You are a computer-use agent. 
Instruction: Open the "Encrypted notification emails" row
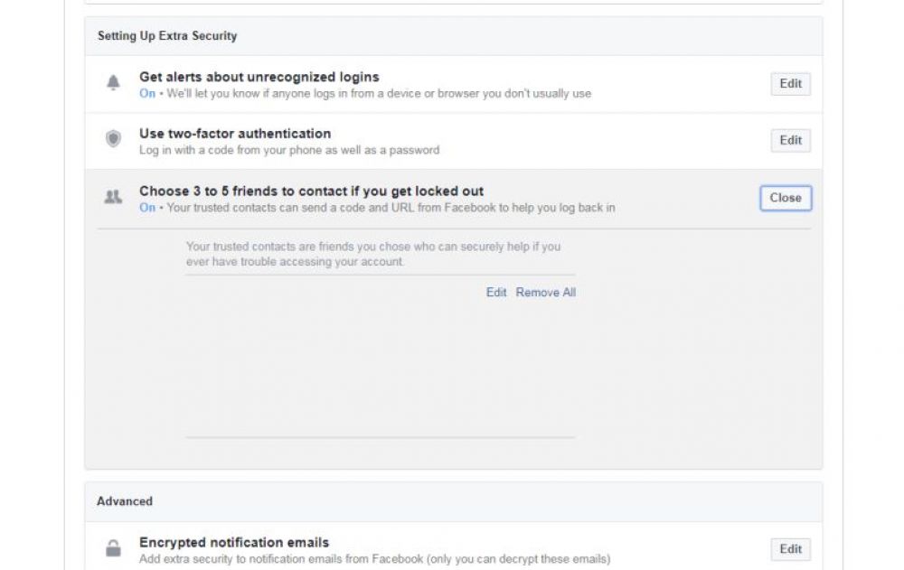(x=234, y=543)
